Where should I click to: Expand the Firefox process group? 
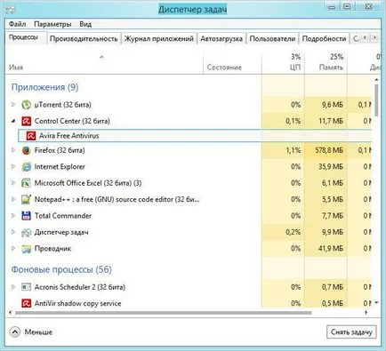point(13,150)
